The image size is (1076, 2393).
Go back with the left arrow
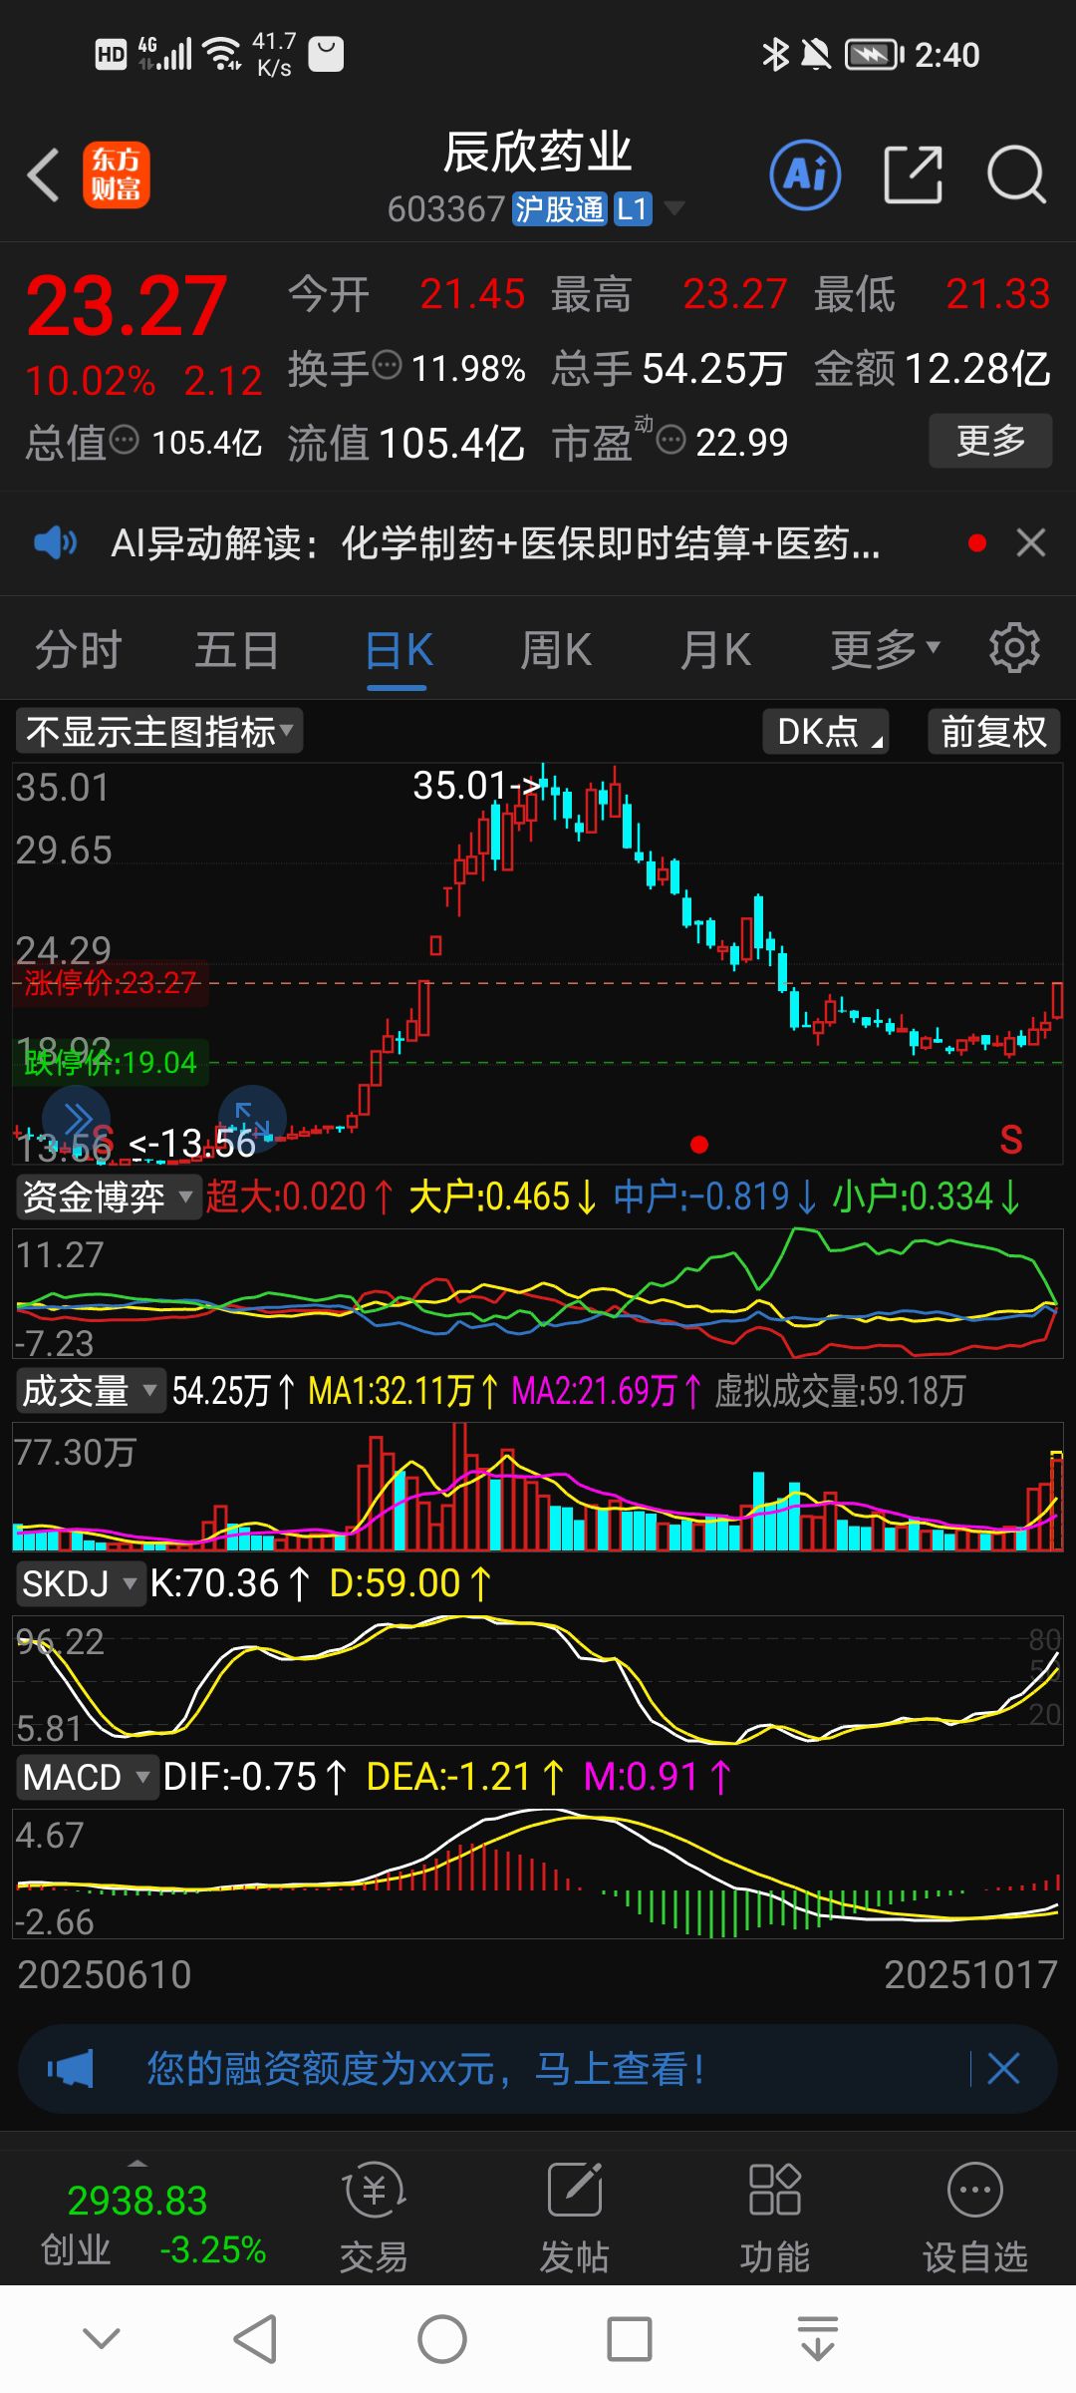click(x=44, y=174)
